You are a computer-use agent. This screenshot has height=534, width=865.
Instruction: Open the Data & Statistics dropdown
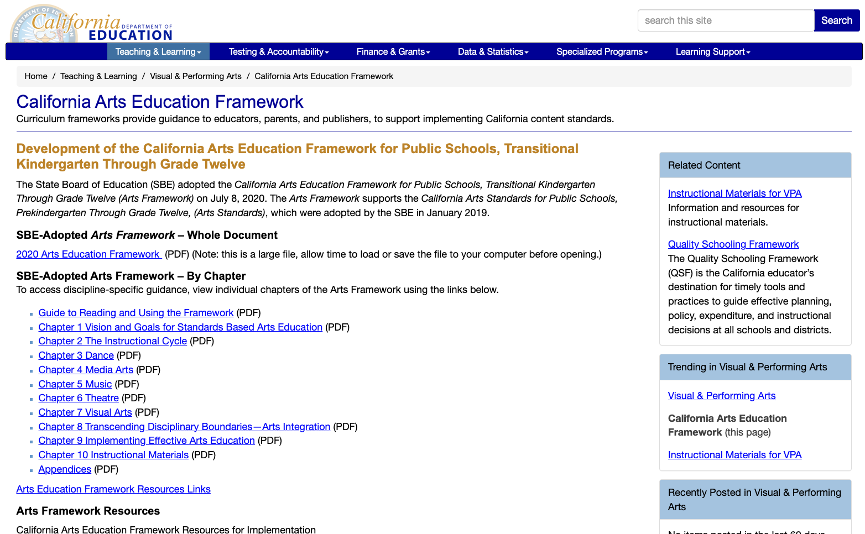click(x=493, y=51)
